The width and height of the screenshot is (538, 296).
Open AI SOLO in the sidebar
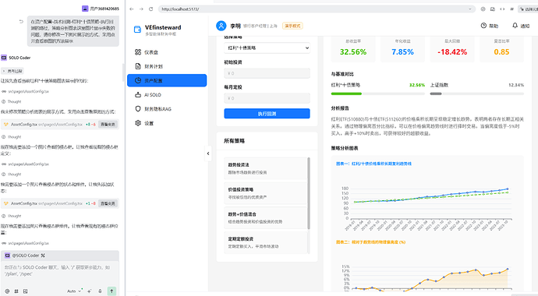click(167, 94)
